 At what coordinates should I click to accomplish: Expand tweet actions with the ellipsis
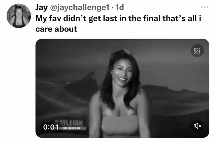point(204,7)
